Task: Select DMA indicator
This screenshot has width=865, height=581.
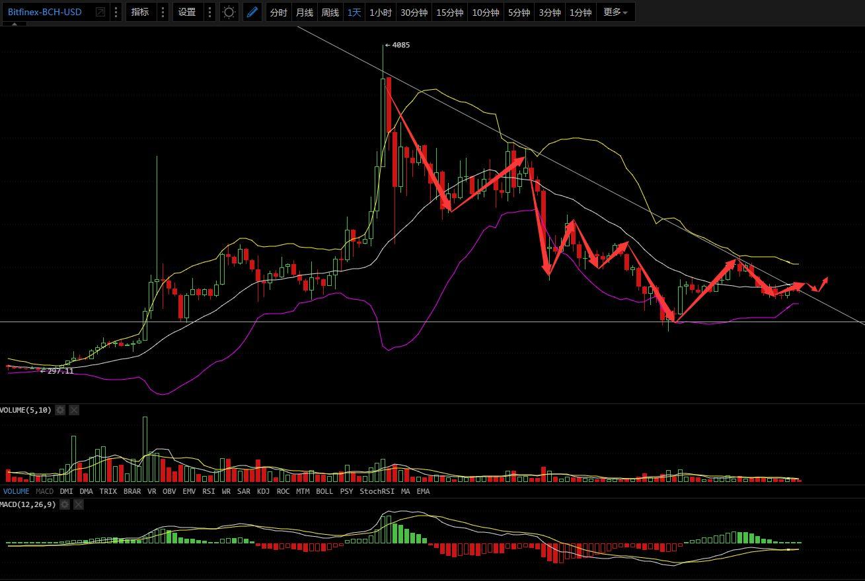Action: coord(87,491)
